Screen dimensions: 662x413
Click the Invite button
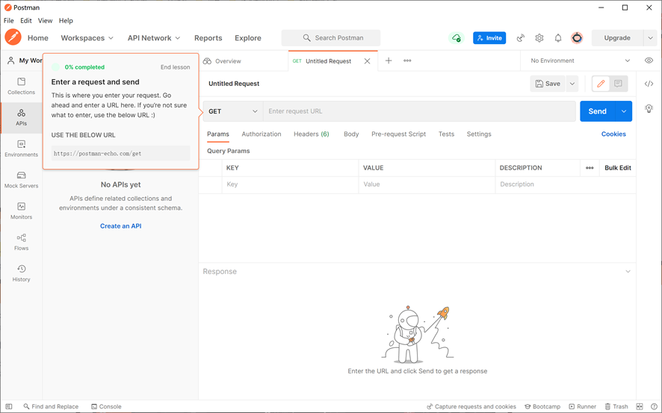489,38
